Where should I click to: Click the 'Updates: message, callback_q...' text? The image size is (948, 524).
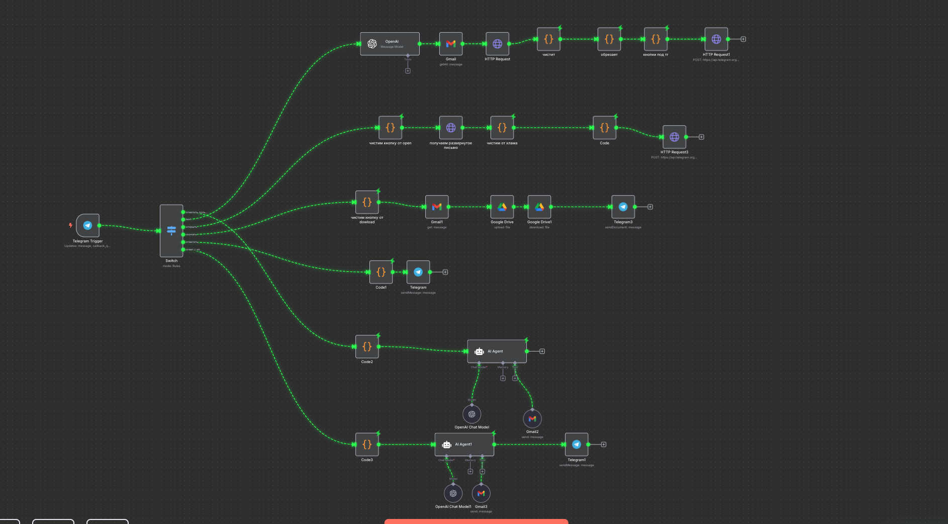pyautogui.click(x=87, y=246)
